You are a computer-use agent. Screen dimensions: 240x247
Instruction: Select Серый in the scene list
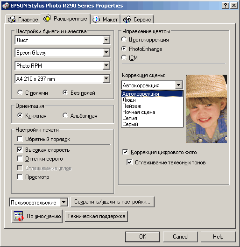pos(152,124)
